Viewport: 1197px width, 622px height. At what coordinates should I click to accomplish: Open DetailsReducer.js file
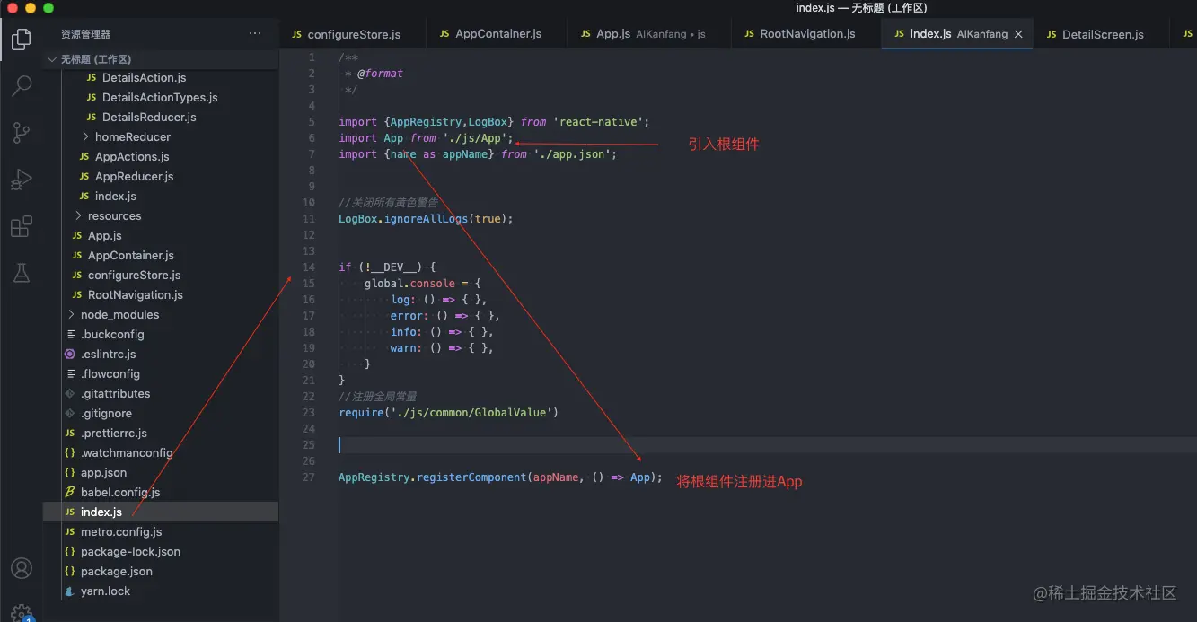(x=162, y=117)
